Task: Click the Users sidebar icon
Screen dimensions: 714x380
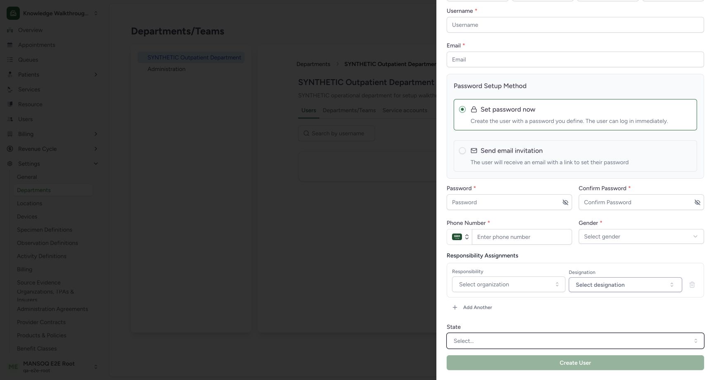Action: click(10, 119)
